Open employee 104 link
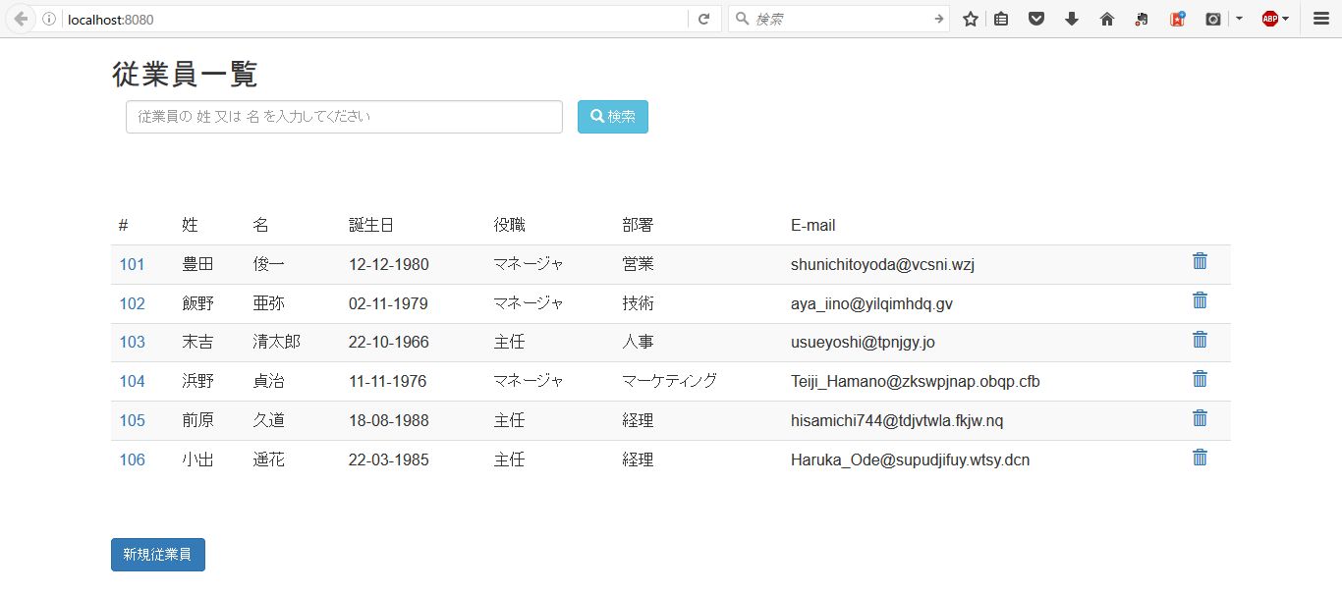The width and height of the screenshot is (1342, 594). tap(132, 381)
